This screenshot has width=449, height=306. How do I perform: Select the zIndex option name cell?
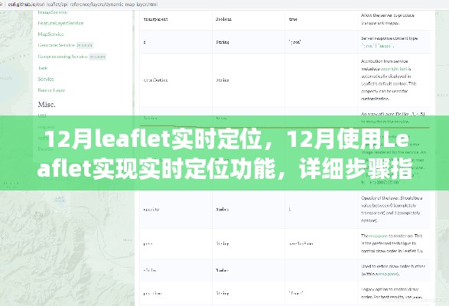tap(150, 270)
